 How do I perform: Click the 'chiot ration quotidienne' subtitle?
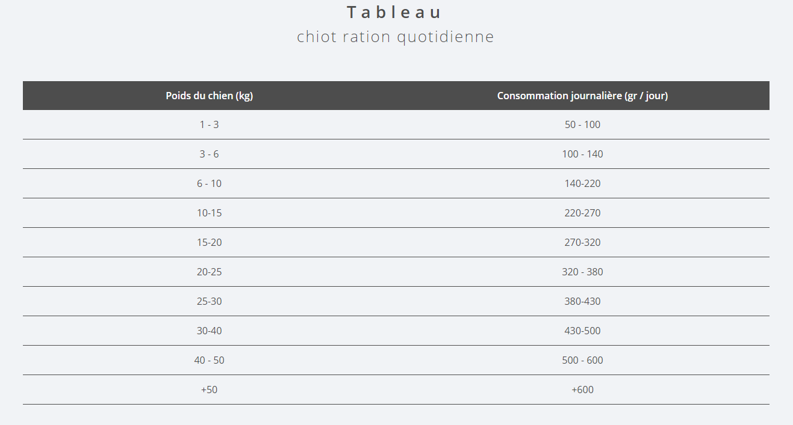[396, 37]
